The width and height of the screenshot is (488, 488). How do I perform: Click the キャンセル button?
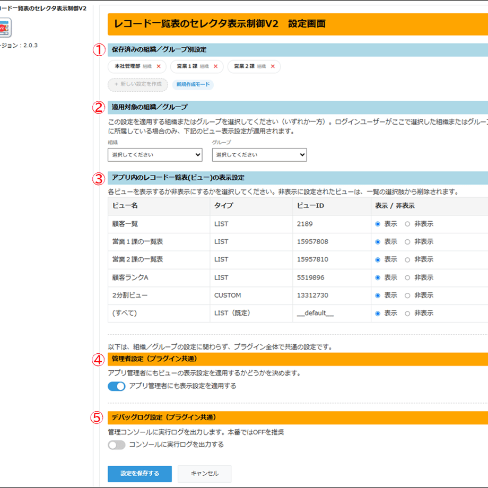[204, 474]
